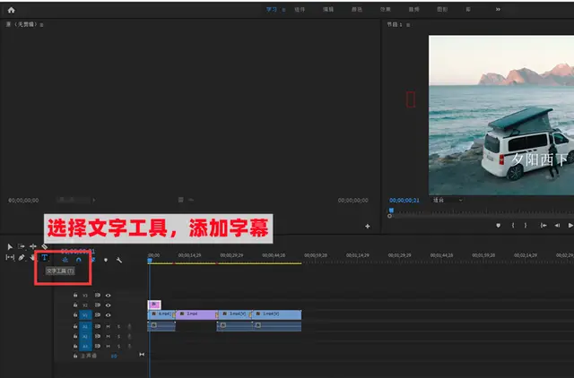Image resolution: width=574 pixels, height=378 pixels.
Task: Toggle sync lock on V1 track
Action: (x=98, y=314)
